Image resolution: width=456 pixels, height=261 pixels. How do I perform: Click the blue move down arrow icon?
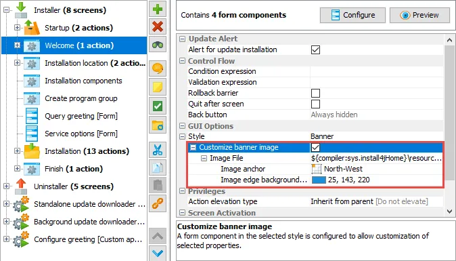click(158, 254)
